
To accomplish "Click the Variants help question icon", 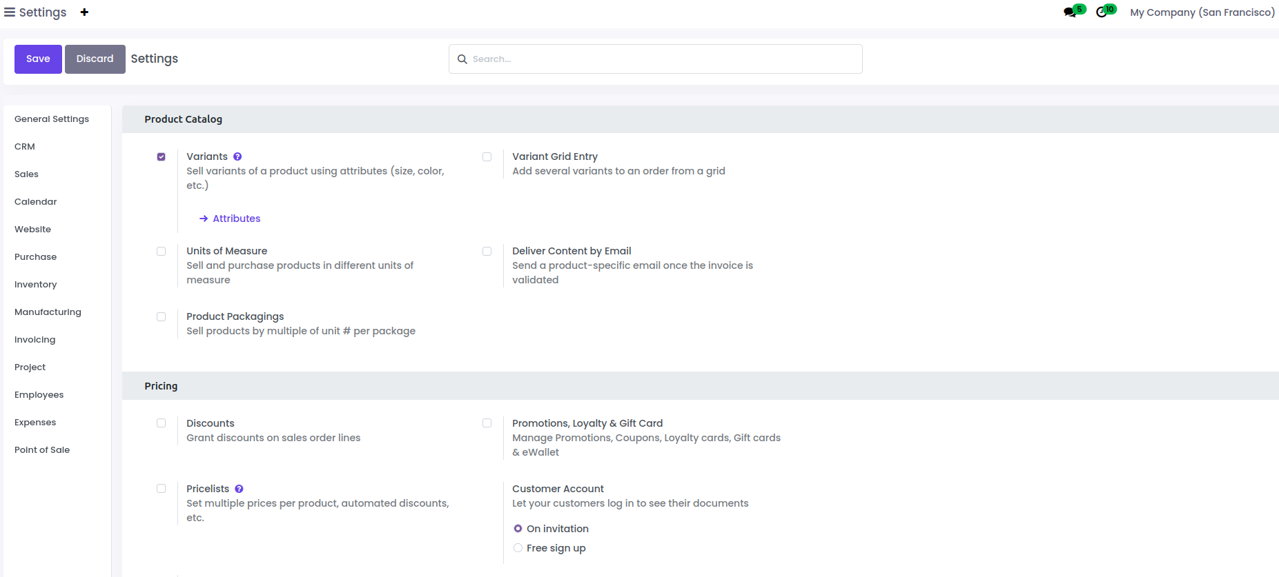I will 237,156.
